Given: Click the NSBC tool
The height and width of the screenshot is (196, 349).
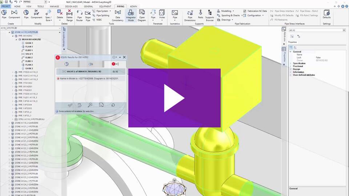Looking at the screenshot, I should [97, 20].
